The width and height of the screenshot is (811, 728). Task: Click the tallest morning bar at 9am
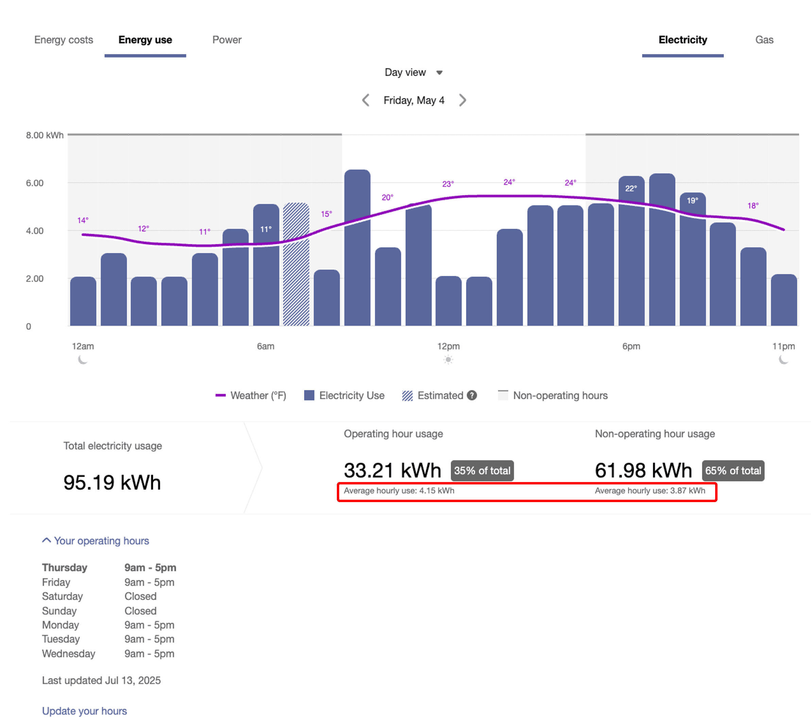tap(357, 248)
